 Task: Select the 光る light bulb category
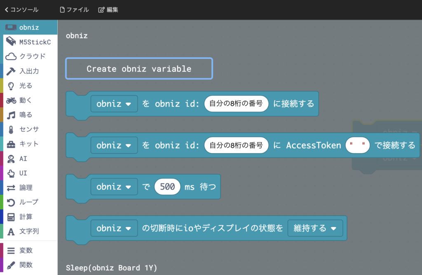coord(29,86)
